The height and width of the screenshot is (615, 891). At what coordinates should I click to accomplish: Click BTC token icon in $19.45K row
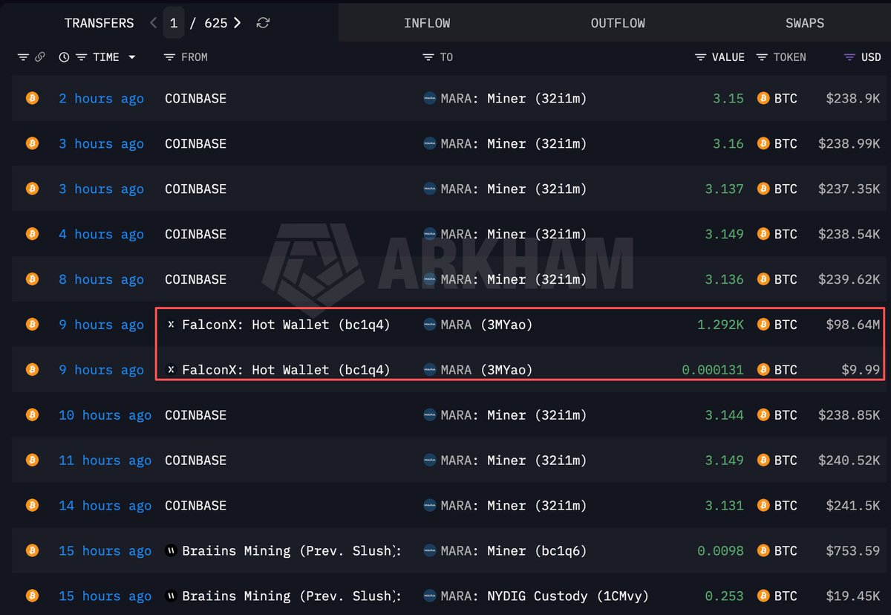[x=763, y=596]
